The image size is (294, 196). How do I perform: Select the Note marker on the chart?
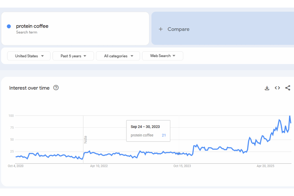pos(85,139)
